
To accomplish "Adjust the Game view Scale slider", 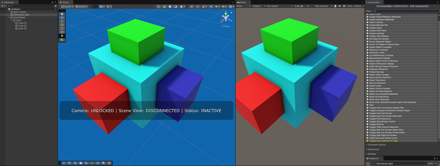I will [x=304, y=6].
